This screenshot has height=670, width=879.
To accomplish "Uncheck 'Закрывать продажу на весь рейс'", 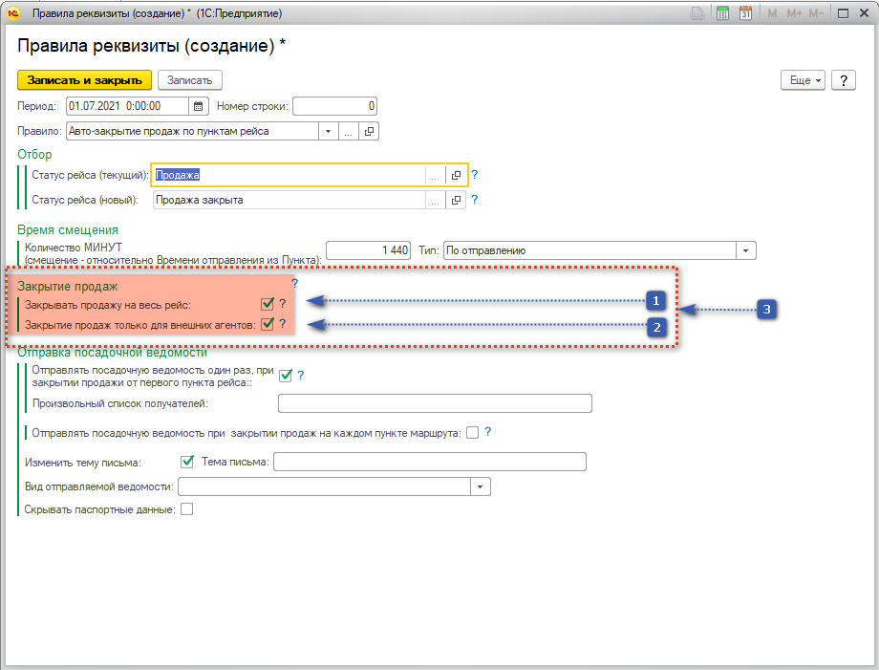I will [x=268, y=305].
